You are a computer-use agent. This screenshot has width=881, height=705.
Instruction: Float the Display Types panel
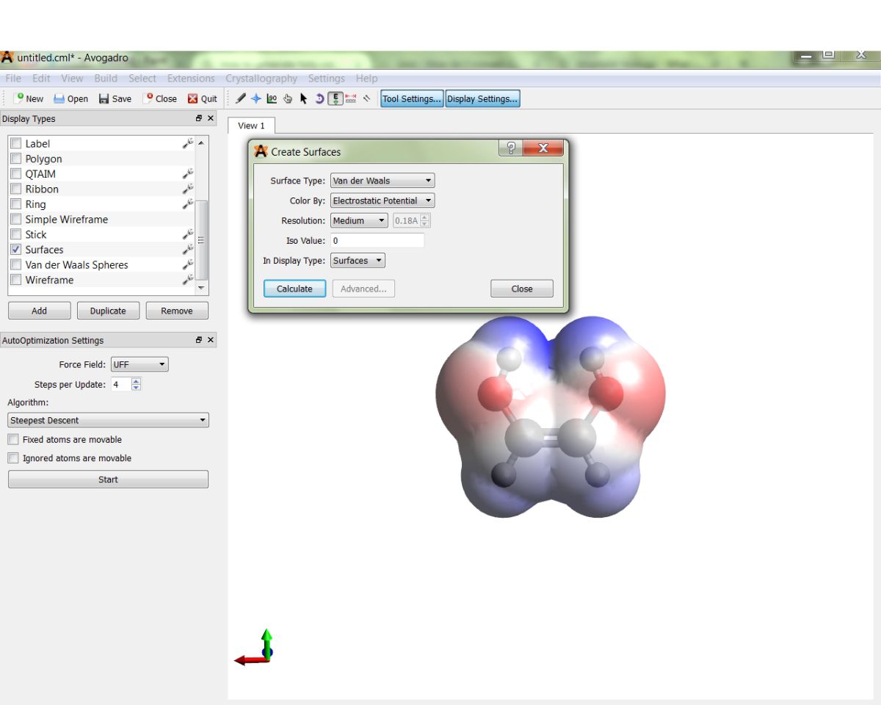(x=199, y=118)
